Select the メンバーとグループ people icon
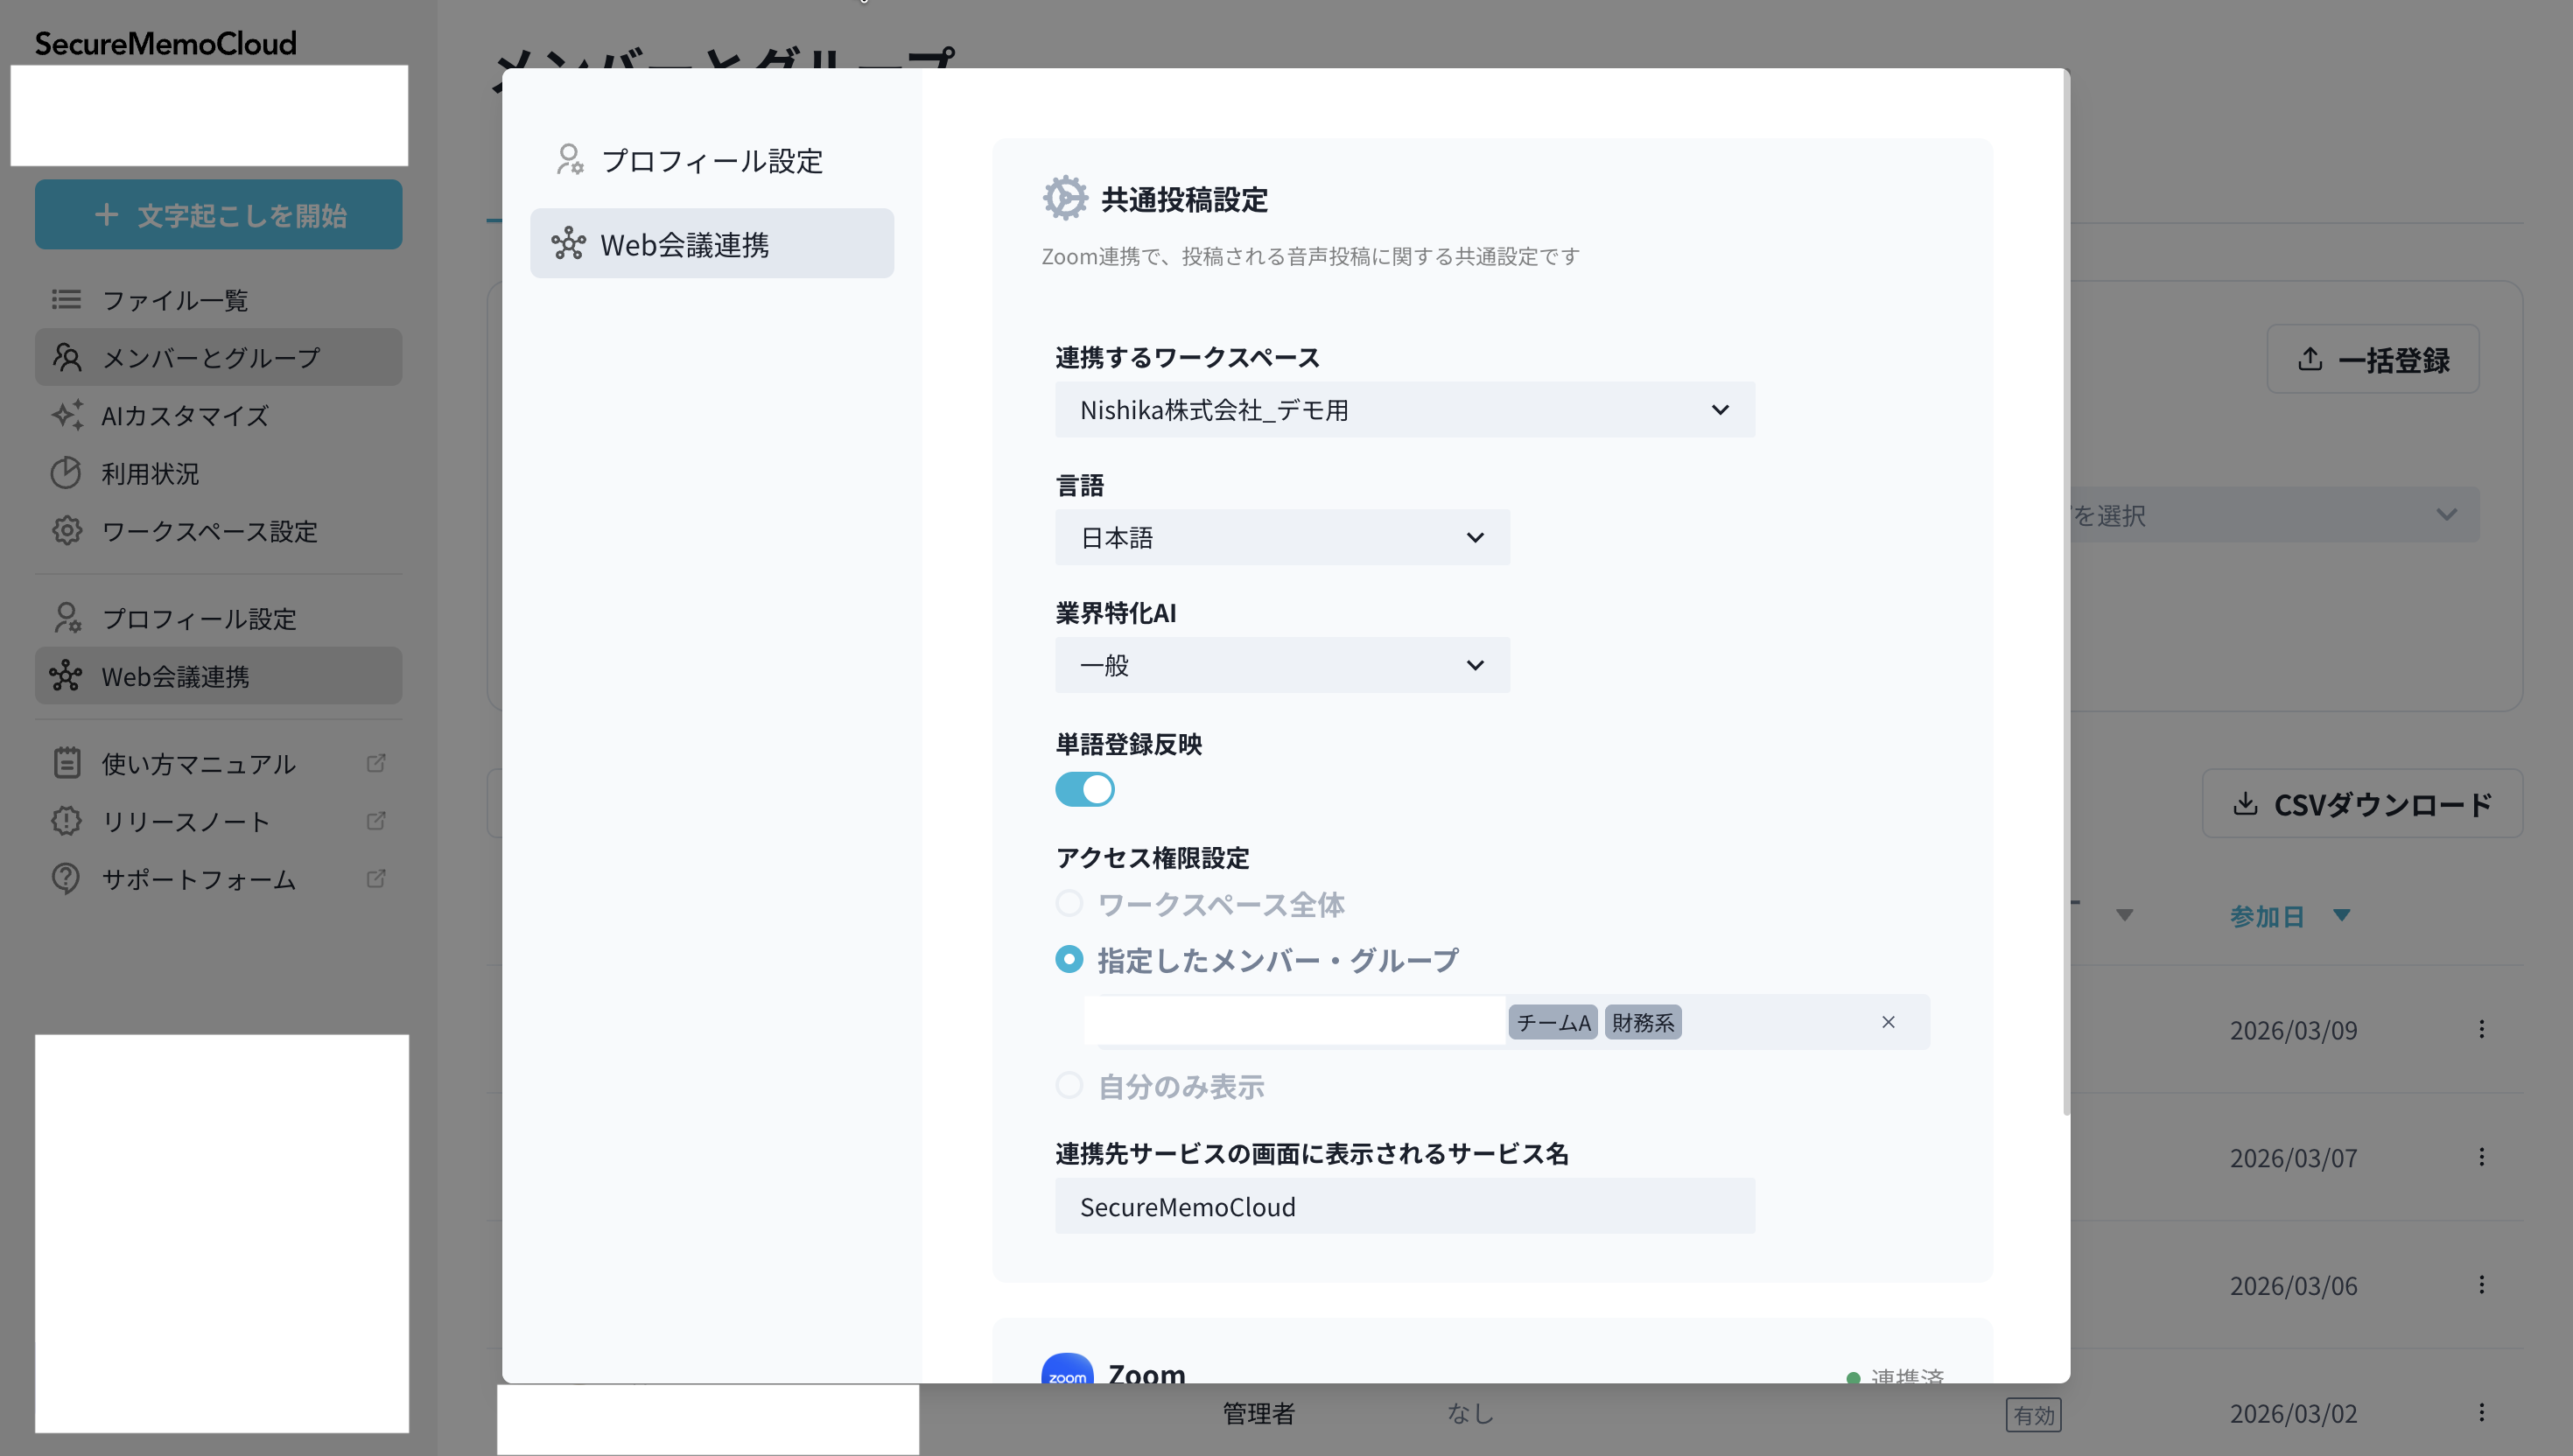Viewport: 2573px width, 1456px height. click(x=66, y=357)
